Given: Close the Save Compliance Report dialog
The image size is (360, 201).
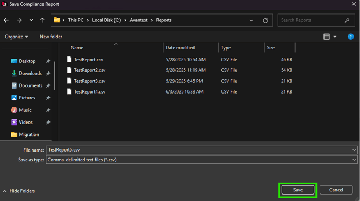Looking at the screenshot, I should coord(354,4).
